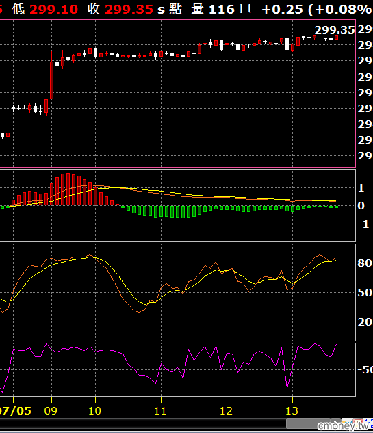
Task: Select the 12 hour marker on the time axis
Action: [x=227, y=411]
